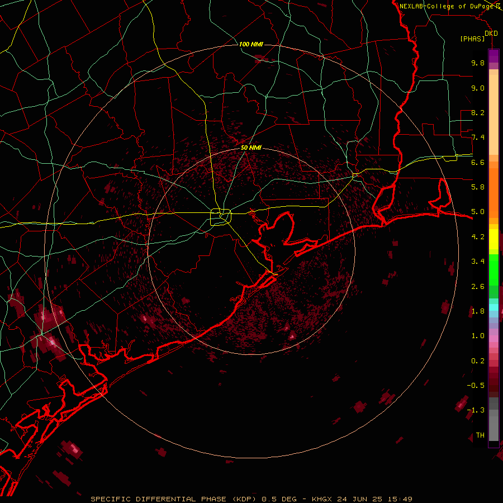Select the 4.2 scale value
503x503 pixels.
pos(478,237)
